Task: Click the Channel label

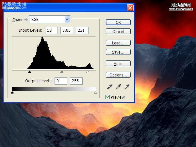Action: [x=20, y=20]
